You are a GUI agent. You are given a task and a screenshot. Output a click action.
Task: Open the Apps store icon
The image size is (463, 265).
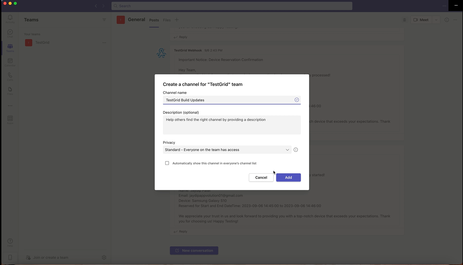tap(10, 120)
